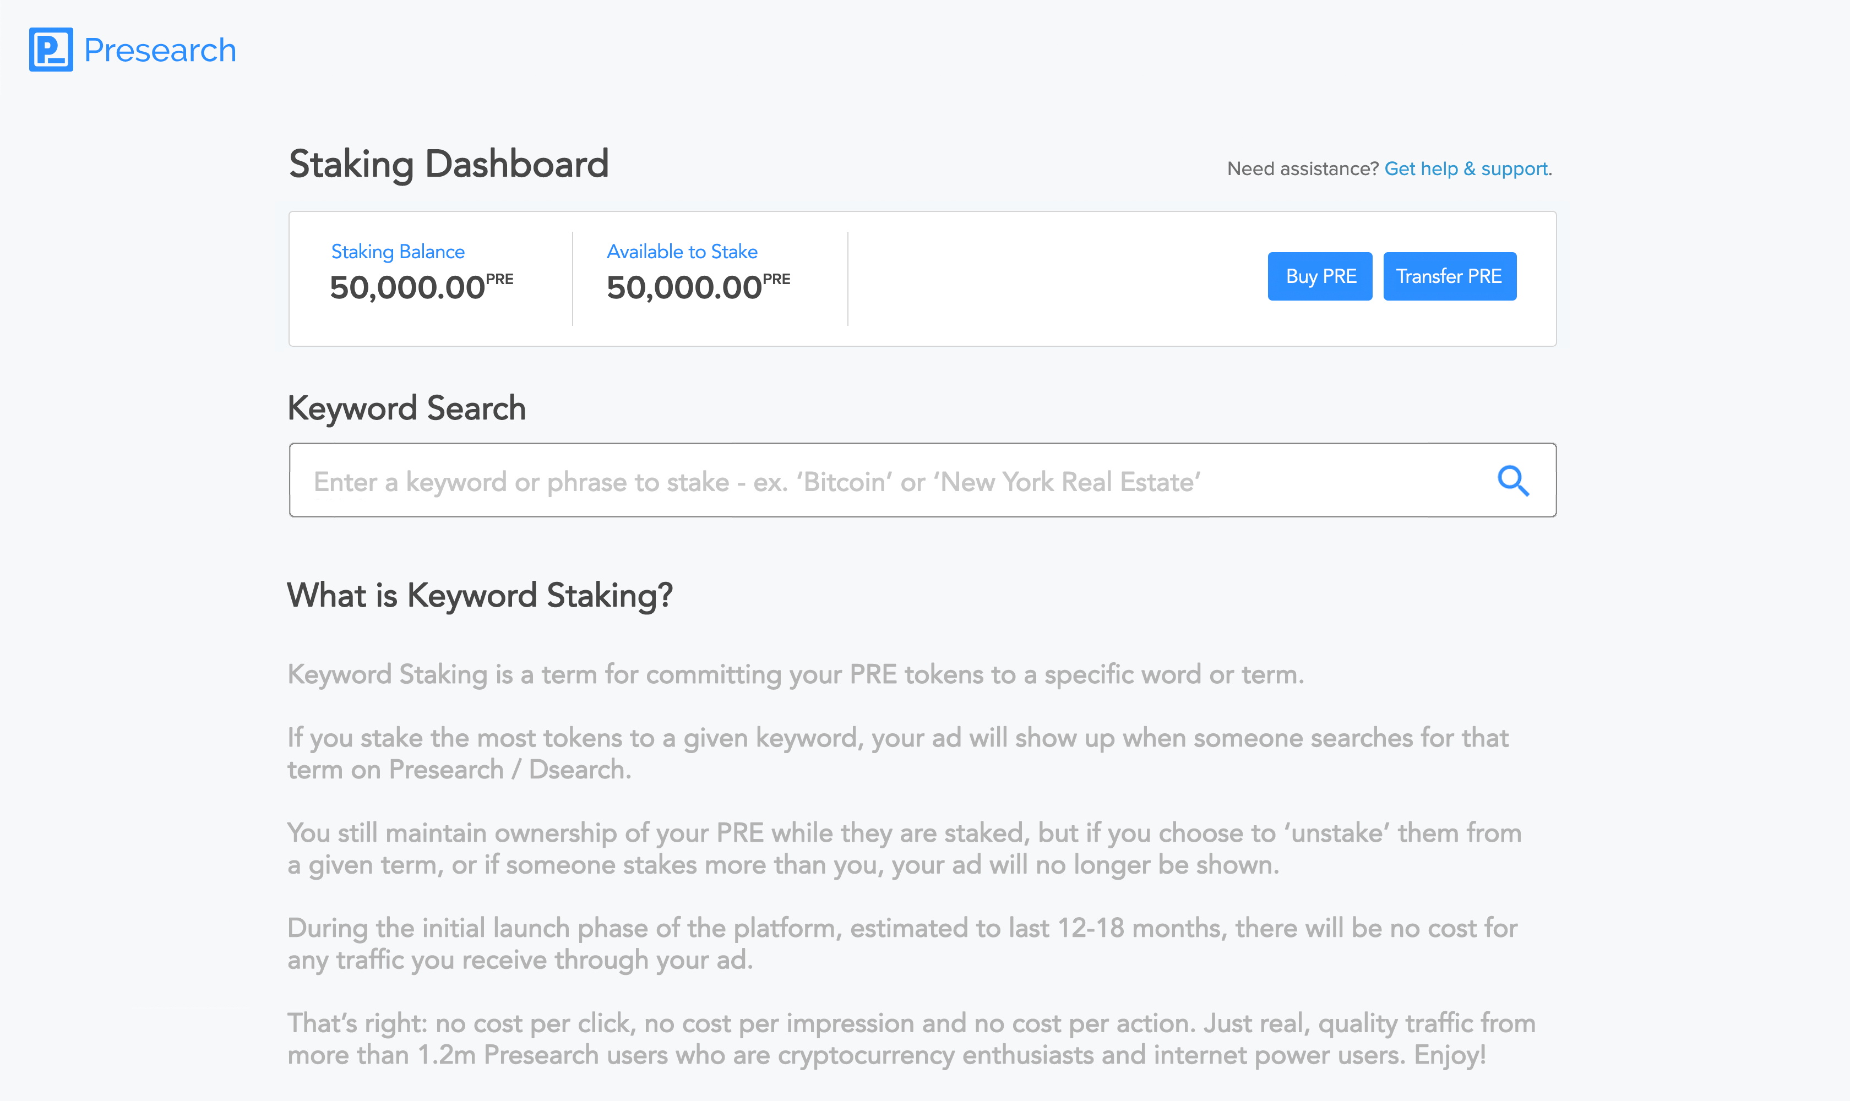Open the Presearch wordmark home link
This screenshot has width=1850, height=1101.
160,51
